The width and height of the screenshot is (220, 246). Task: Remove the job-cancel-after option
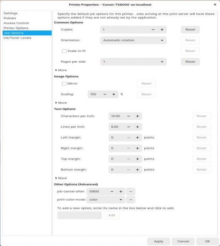click(131, 192)
